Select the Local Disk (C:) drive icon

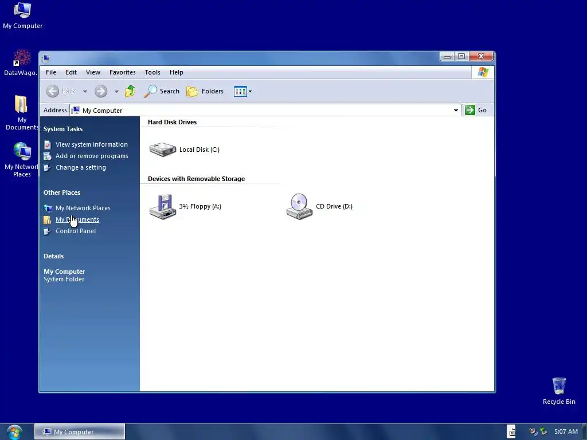click(162, 150)
